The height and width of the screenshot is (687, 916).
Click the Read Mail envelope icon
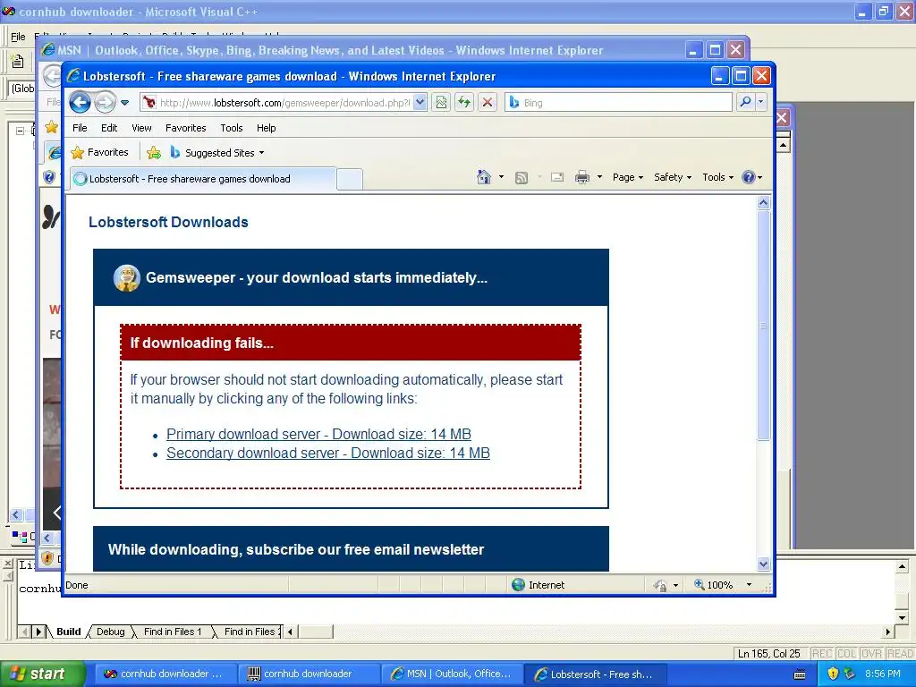coord(557,178)
